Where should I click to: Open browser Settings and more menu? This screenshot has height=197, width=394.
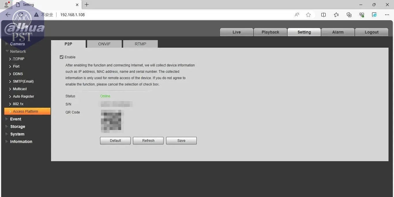tap(387, 15)
